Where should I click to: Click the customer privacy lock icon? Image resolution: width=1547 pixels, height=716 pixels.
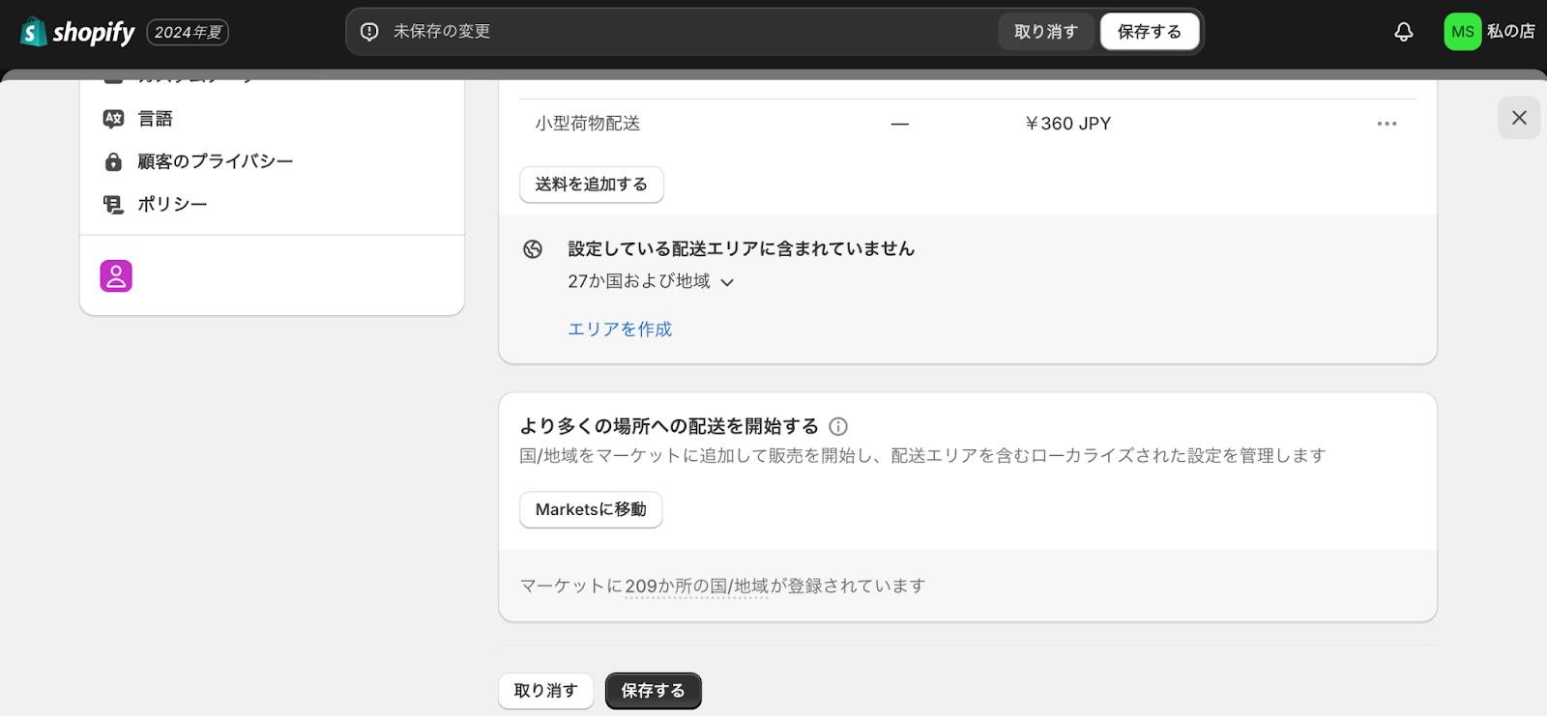coord(113,161)
